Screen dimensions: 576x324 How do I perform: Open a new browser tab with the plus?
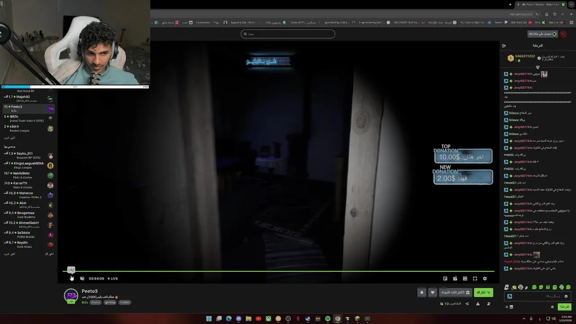tap(510, 4)
